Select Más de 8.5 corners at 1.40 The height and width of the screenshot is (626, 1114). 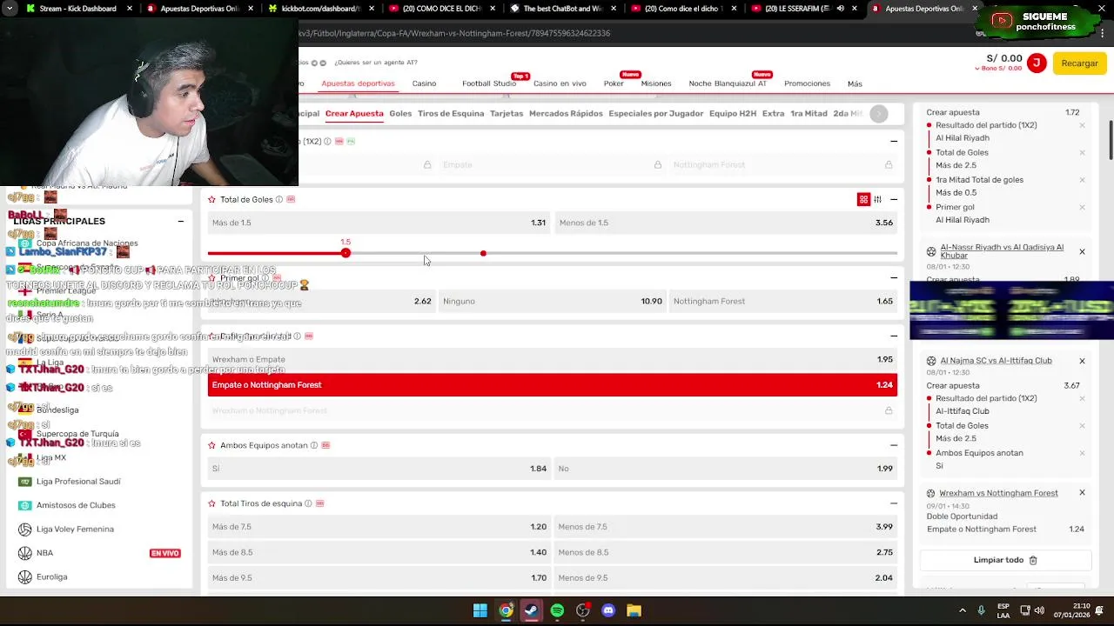click(379, 552)
